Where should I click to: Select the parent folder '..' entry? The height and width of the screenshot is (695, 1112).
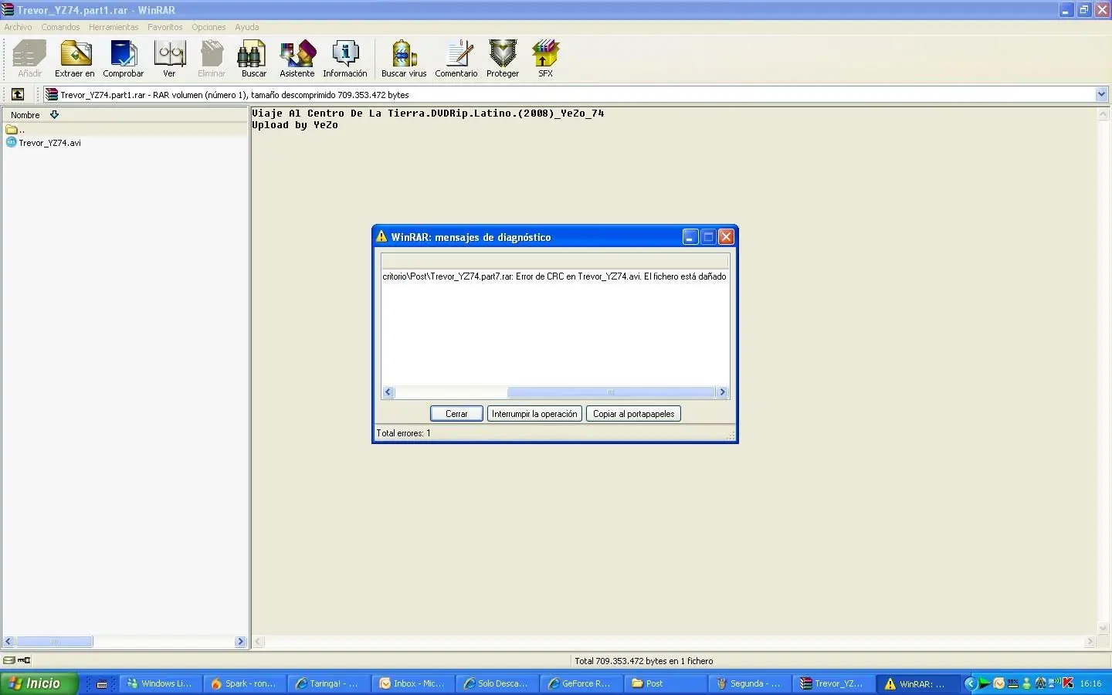click(x=15, y=130)
